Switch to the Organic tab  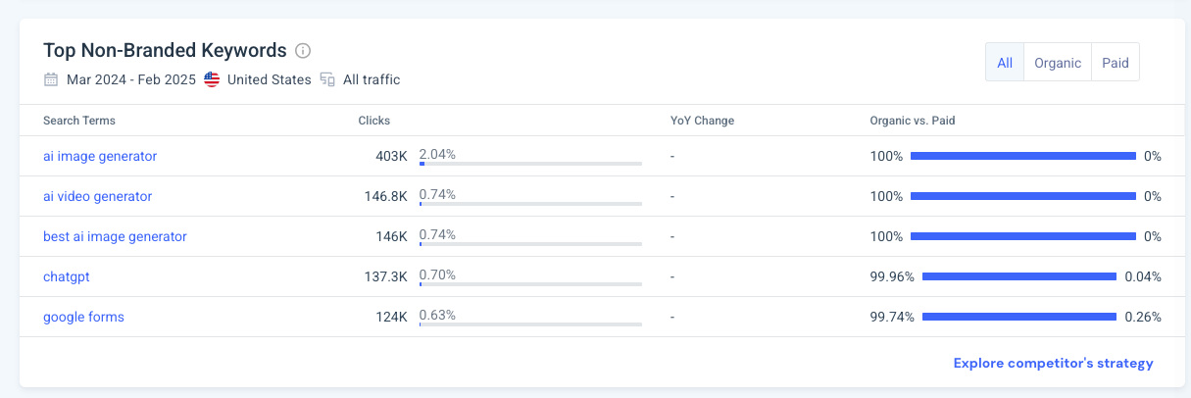point(1058,63)
